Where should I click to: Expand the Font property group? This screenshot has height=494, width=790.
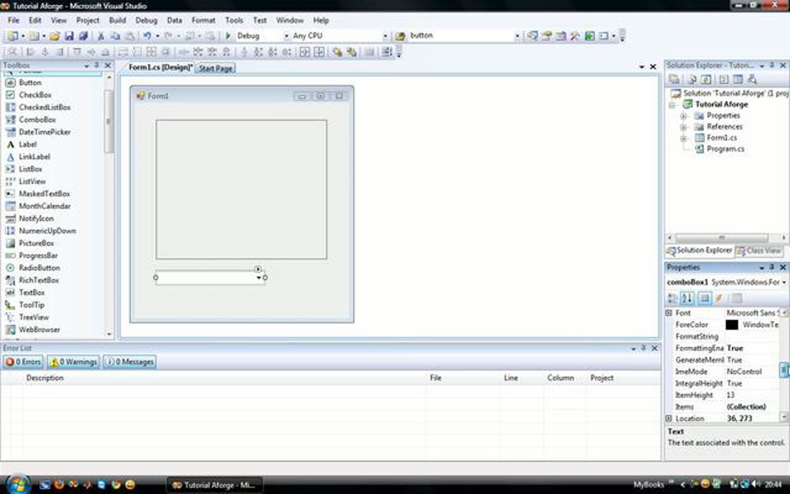pyautogui.click(x=669, y=313)
